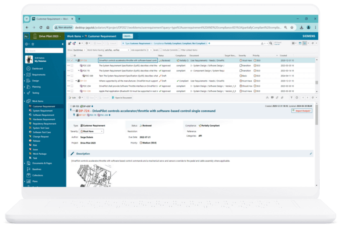341x227 pixels.
Task: Open the Dashboard from the sidebar
Action: pos(38,68)
